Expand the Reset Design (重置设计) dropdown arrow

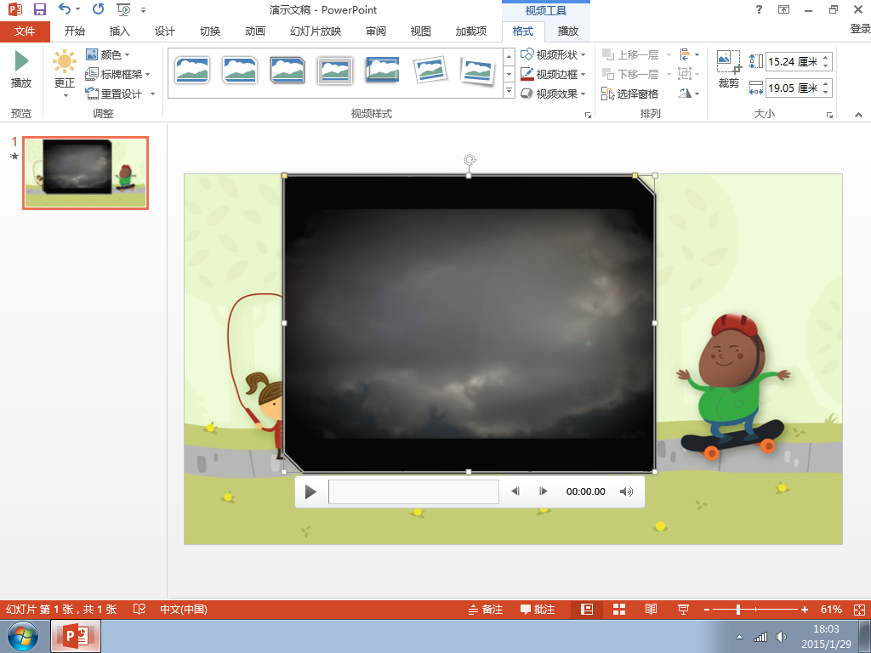point(153,94)
